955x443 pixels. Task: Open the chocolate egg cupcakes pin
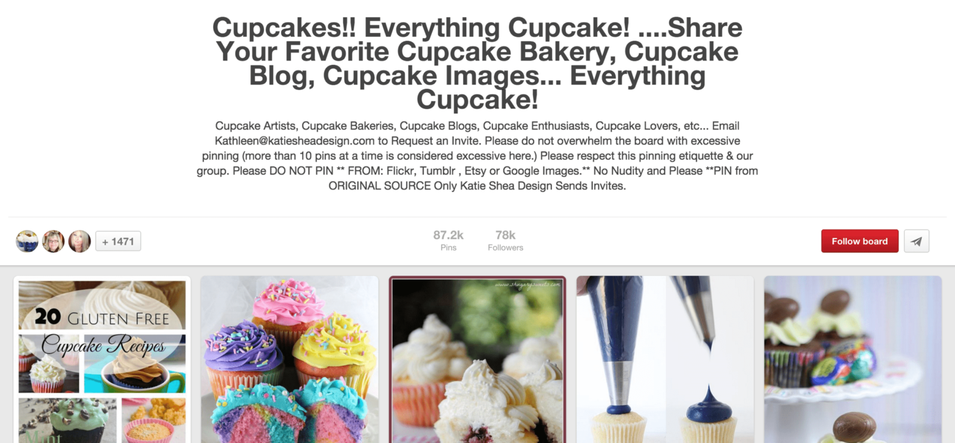(853, 360)
